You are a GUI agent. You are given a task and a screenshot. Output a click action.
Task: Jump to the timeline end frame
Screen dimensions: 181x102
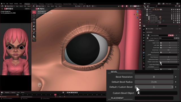[x=77, y=92]
